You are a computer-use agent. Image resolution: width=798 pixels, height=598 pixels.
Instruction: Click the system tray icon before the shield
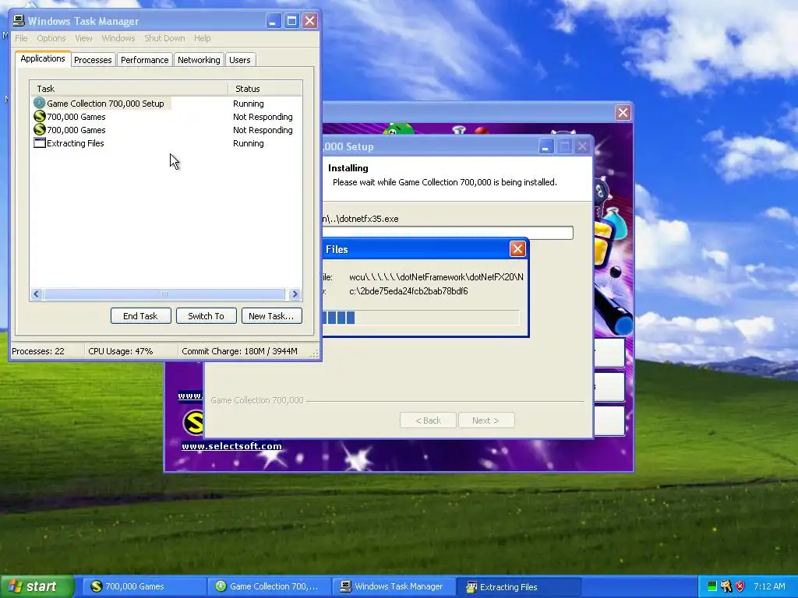(726, 586)
